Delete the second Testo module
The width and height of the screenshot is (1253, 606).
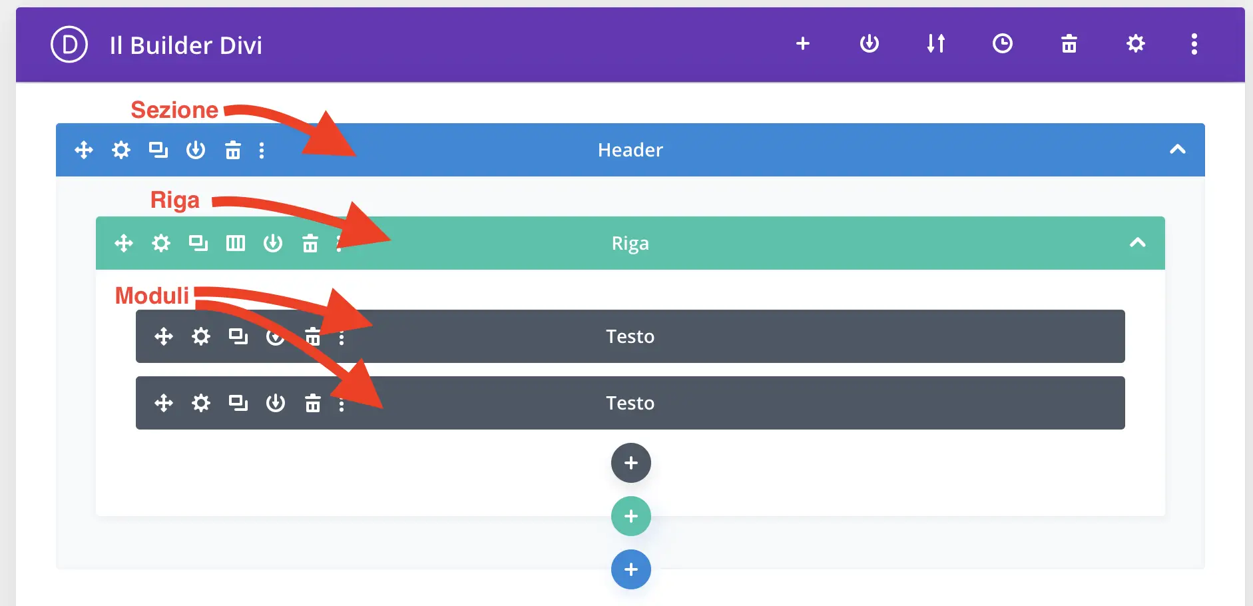point(313,403)
